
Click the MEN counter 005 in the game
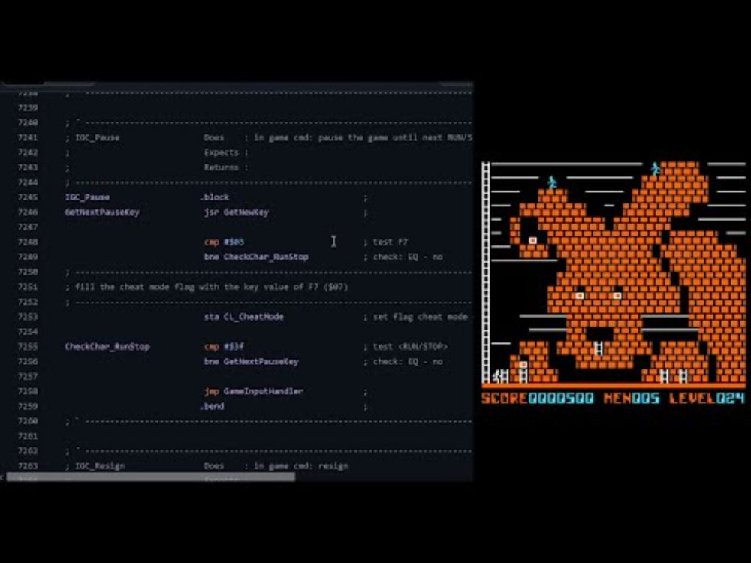pyautogui.click(x=646, y=399)
